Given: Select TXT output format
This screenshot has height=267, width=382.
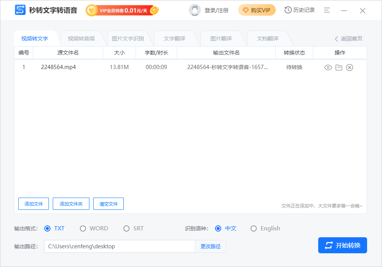Looking at the screenshot, I should point(54,228).
